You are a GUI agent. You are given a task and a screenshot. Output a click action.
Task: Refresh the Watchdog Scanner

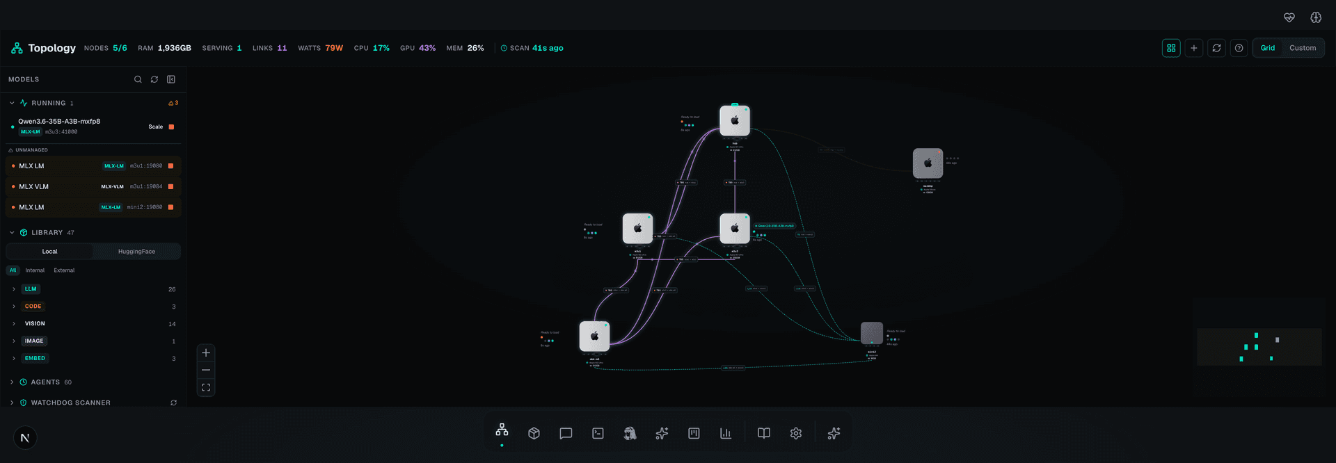point(173,403)
